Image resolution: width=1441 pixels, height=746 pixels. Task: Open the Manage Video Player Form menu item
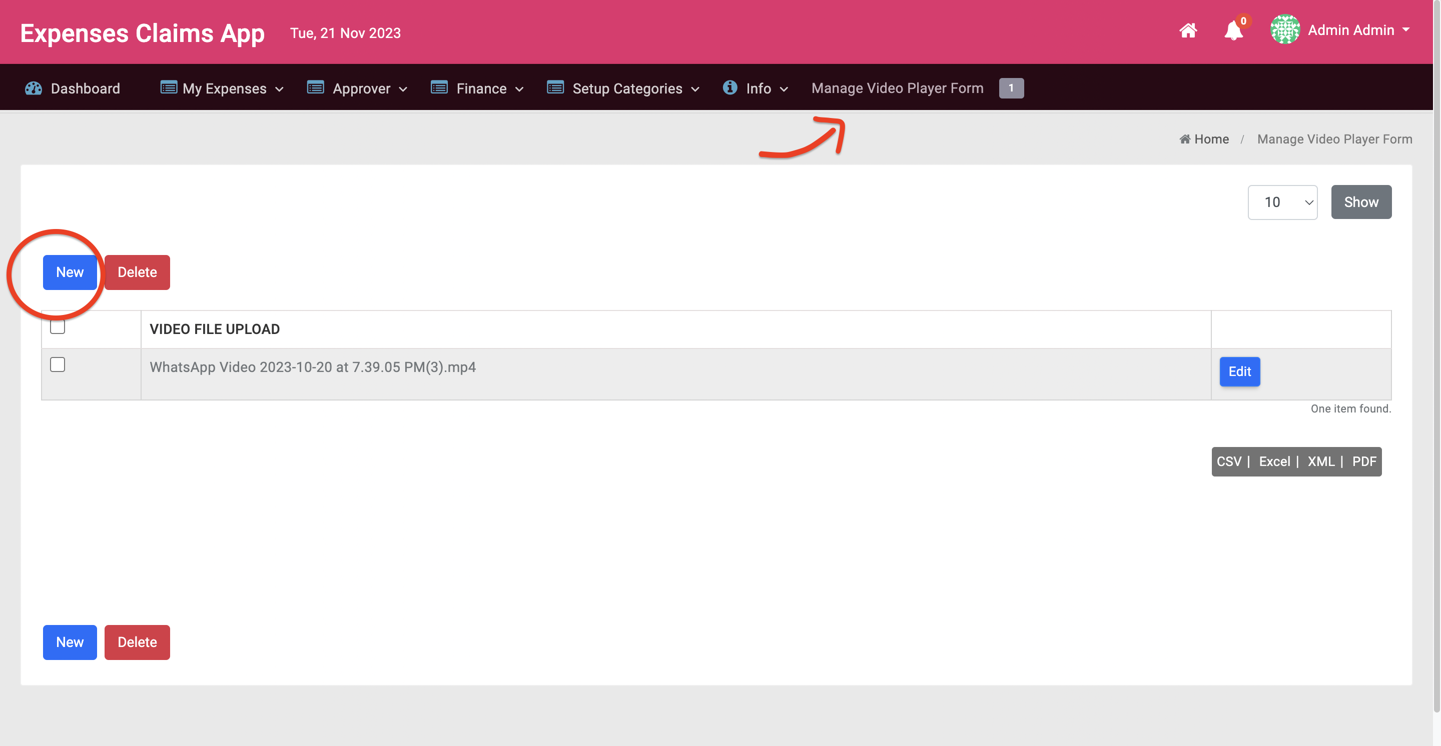tap(897, 88)
